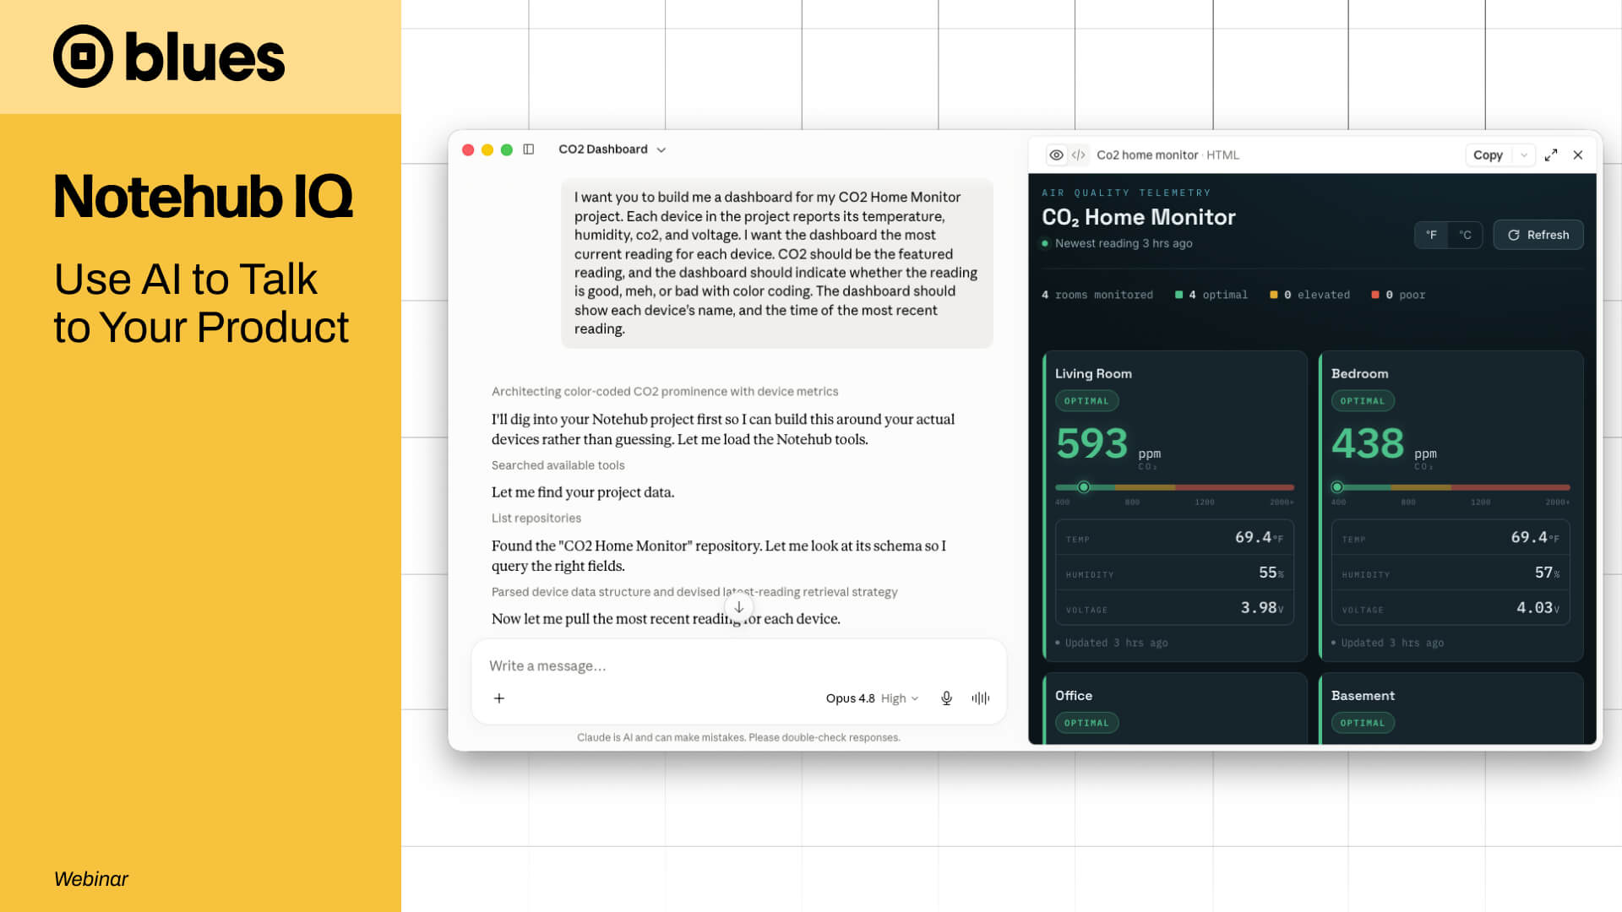Click the Basement card title
Viewport: 1622px width, 912px height.
tap(1363, 696)
